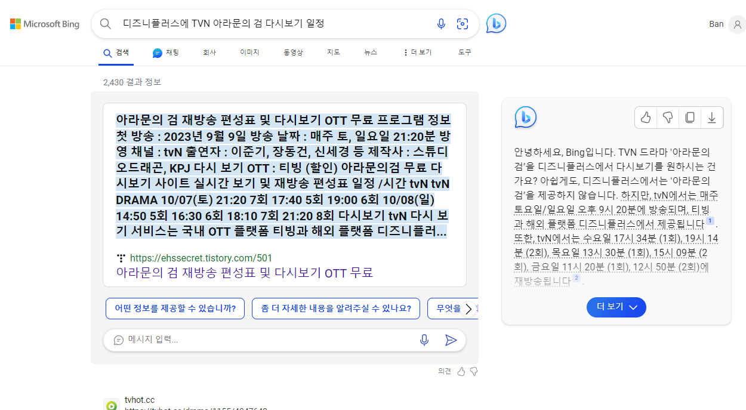Open the 도구 options

coord(465,53)
